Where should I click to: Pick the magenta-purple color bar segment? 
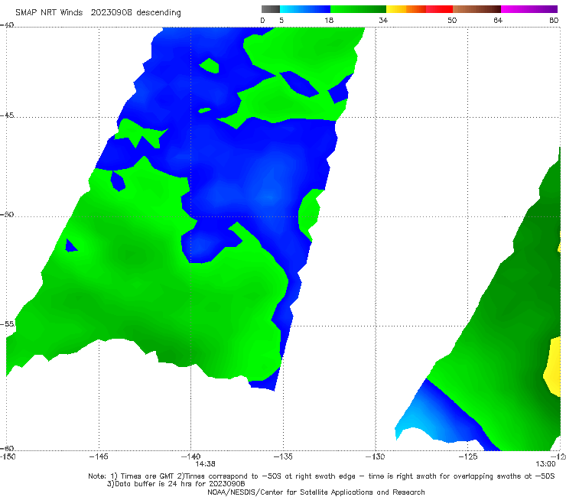(x=529, y=9)
